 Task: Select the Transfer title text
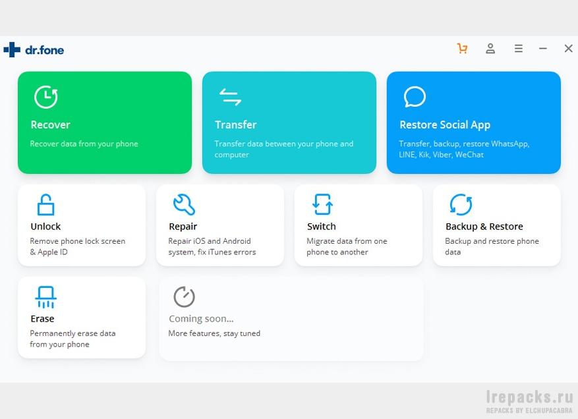(x=235, y=125)
